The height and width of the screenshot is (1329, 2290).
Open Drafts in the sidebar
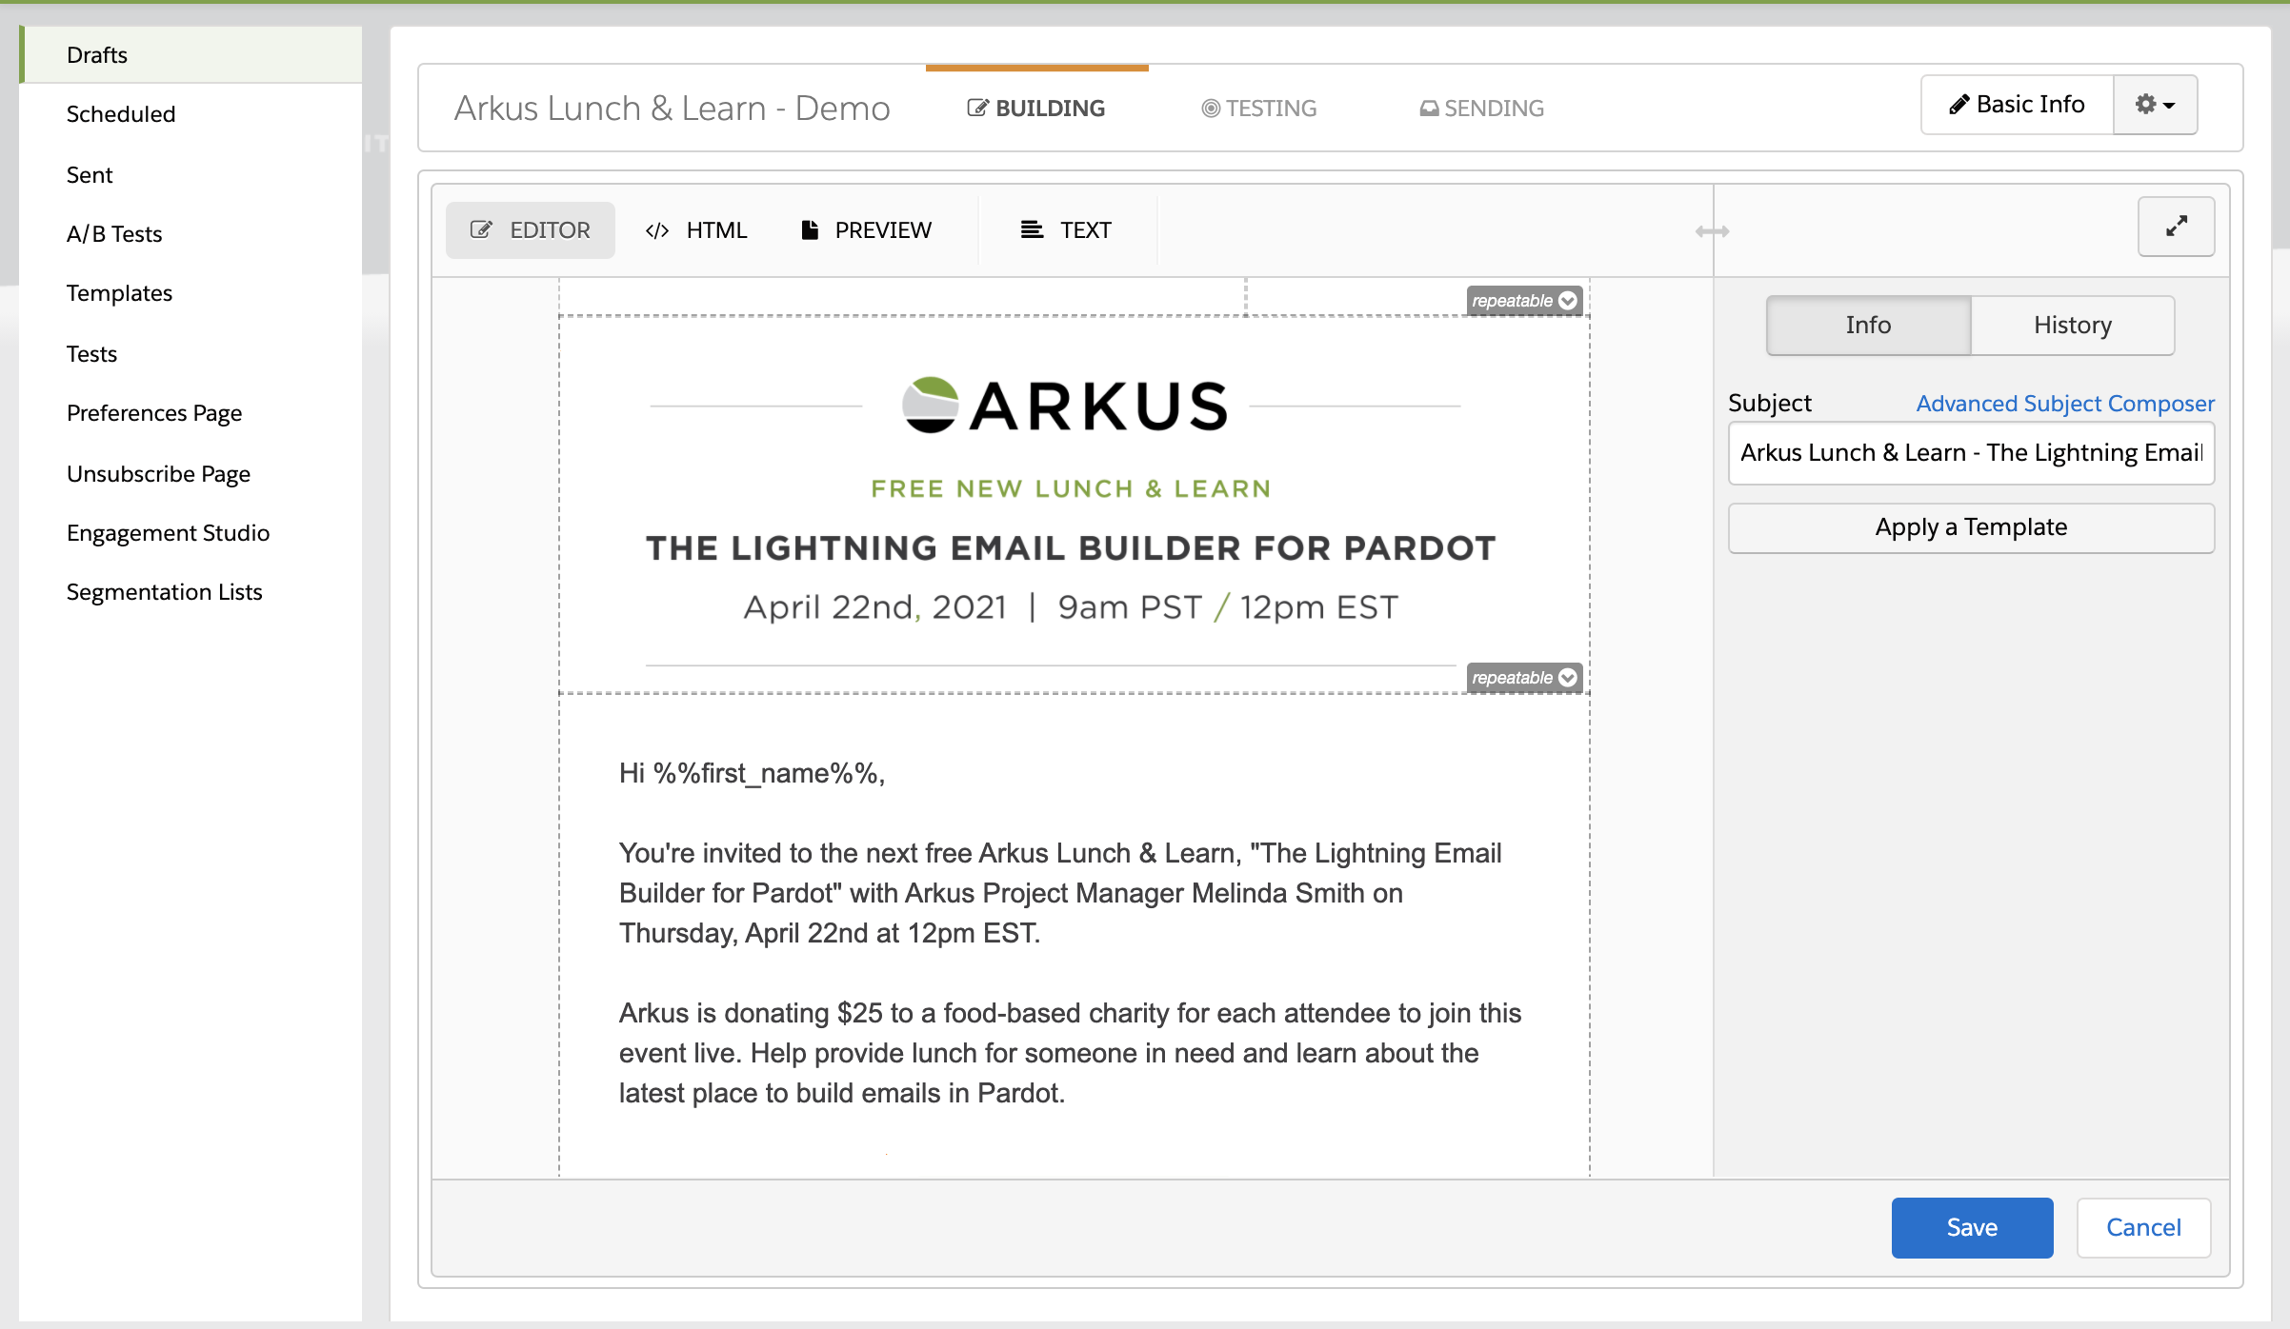[x=191, y=55]
